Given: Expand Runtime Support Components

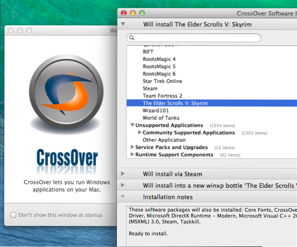Looking at the screenshot, I should coord(132,155).
